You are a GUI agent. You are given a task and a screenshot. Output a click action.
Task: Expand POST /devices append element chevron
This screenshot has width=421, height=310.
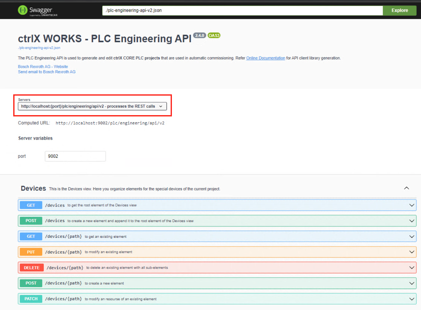(x=412, y=221)
